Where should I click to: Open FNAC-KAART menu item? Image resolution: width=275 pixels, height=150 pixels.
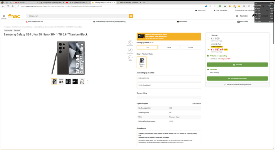click(x=182, y=22)
